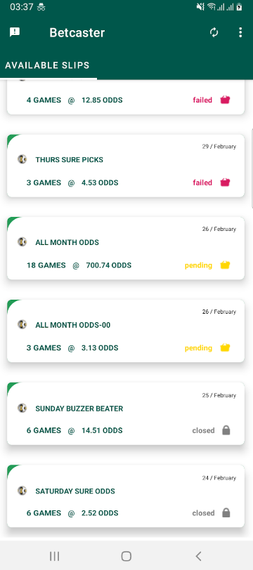Open the three-dot overflow menu
This screenshot has width=253, height=570.
point(240,32)
